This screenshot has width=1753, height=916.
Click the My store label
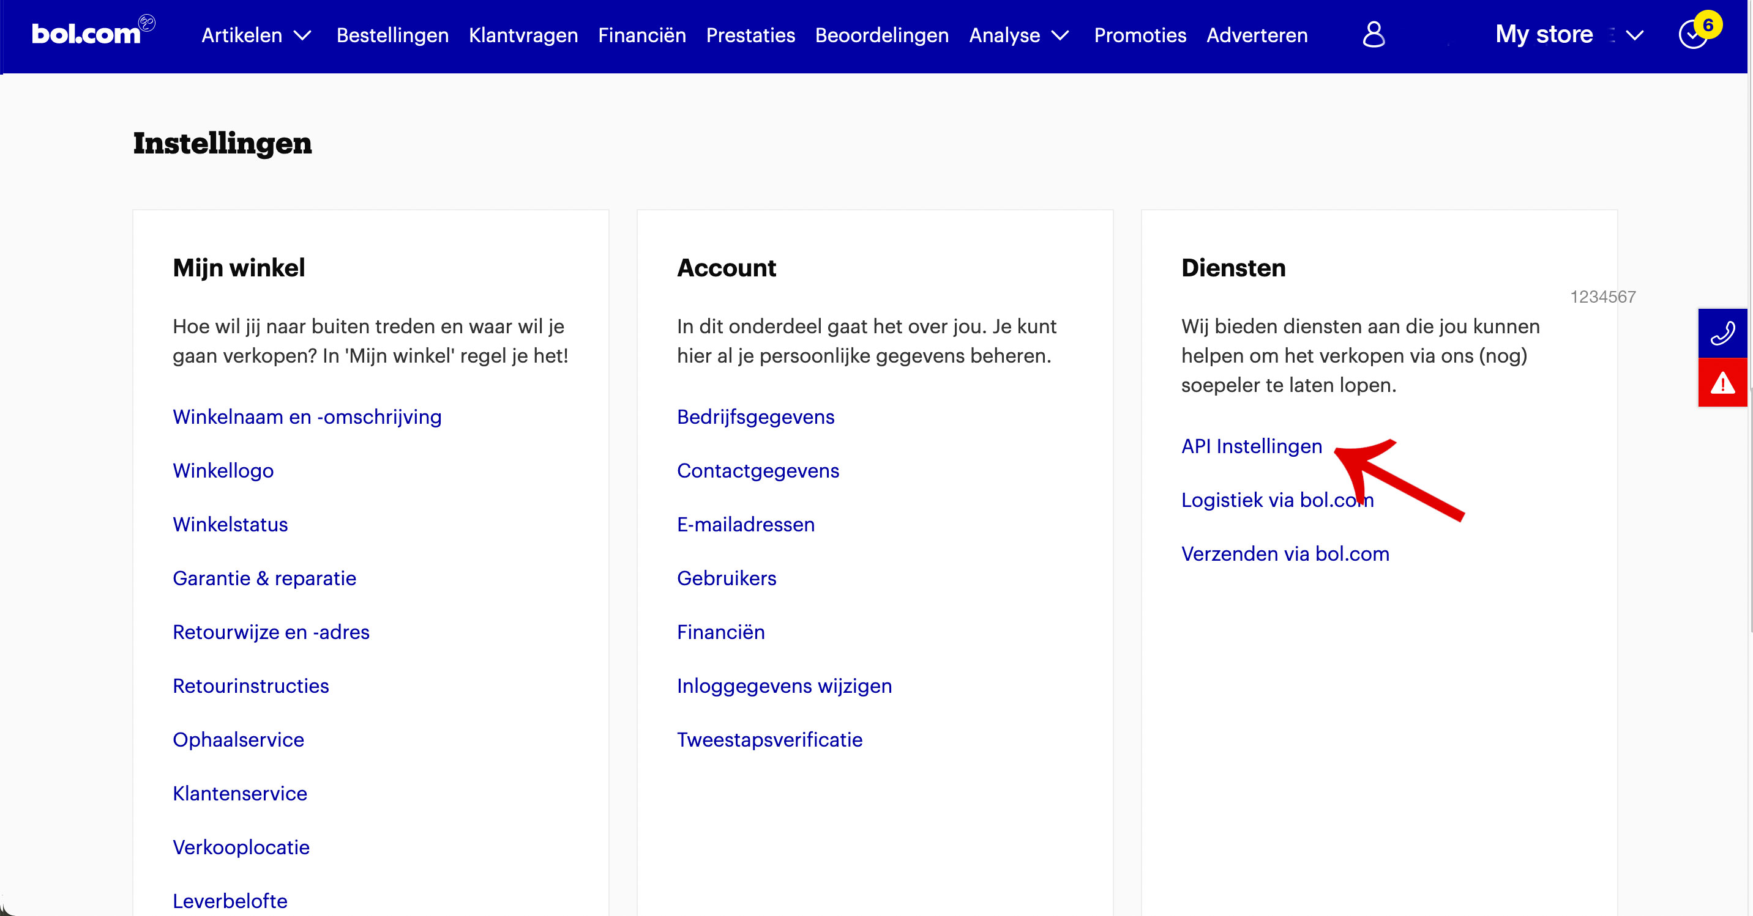tap(1544, 34)
